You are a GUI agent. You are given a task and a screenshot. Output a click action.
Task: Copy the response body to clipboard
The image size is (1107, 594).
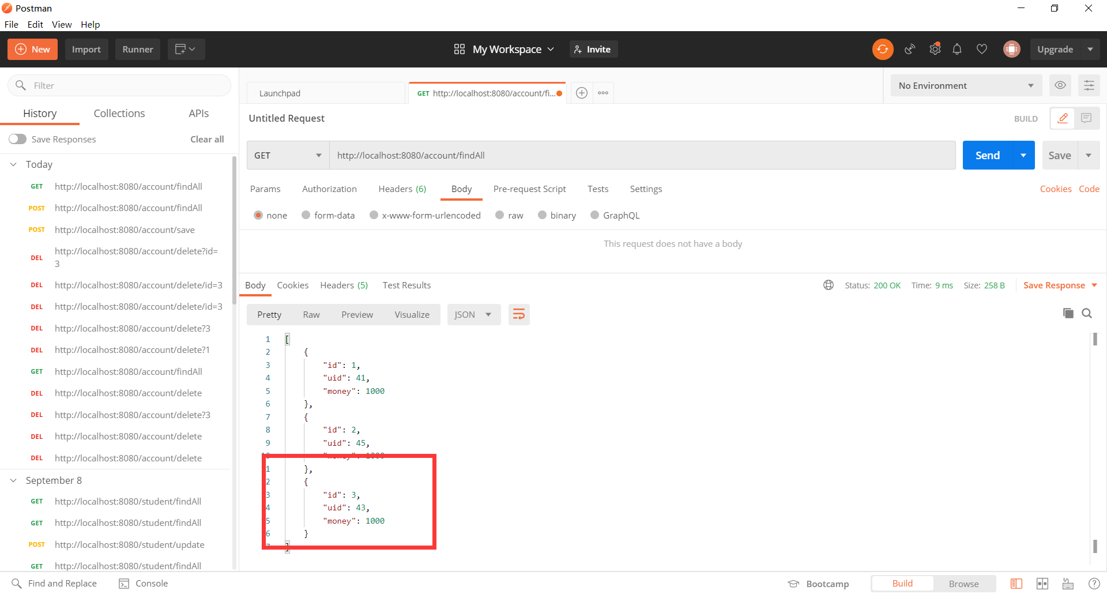pyautogui.click(x=1068, y=313)
